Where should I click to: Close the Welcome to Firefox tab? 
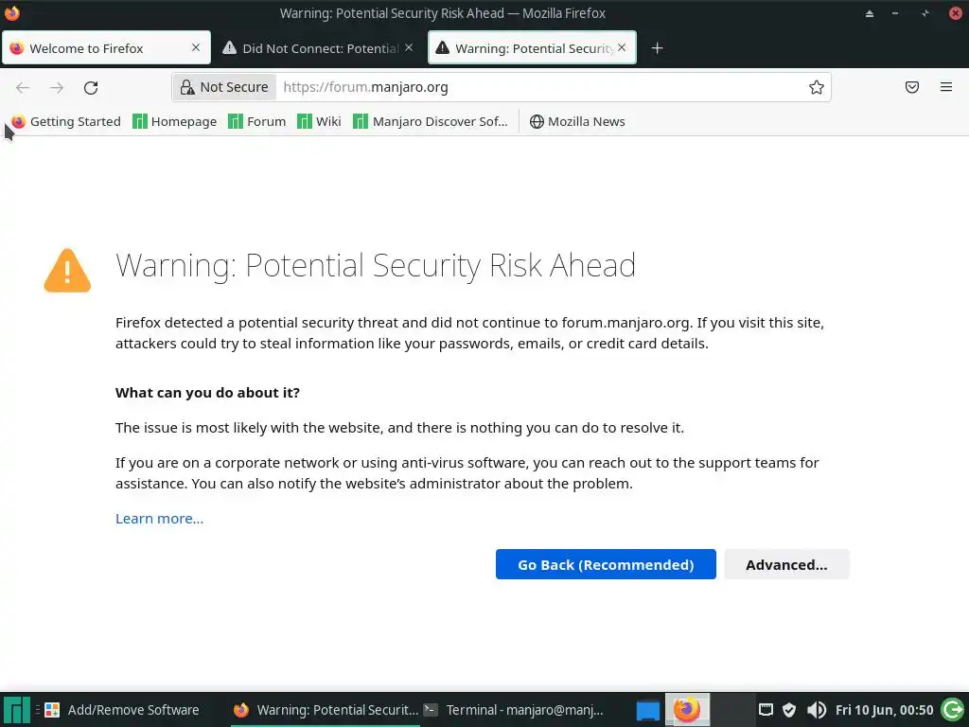(x=196, y=47)
